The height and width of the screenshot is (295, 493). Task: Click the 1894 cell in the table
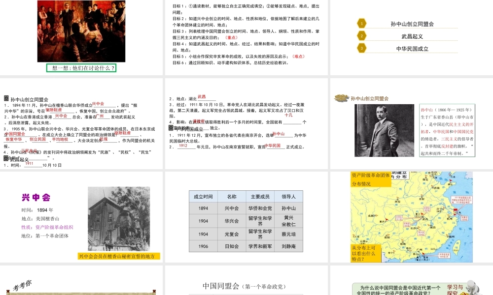click(203, 208)
